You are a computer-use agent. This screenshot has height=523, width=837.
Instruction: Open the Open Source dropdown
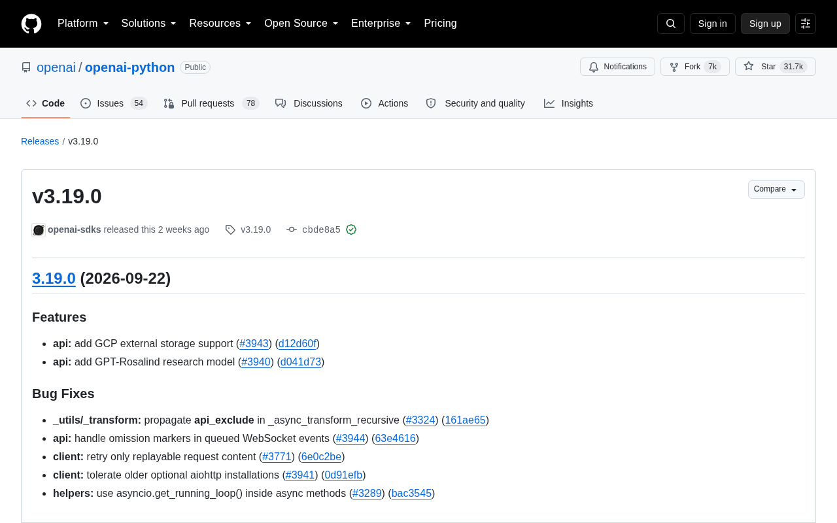pyautogui.click(x=301, y=24)
